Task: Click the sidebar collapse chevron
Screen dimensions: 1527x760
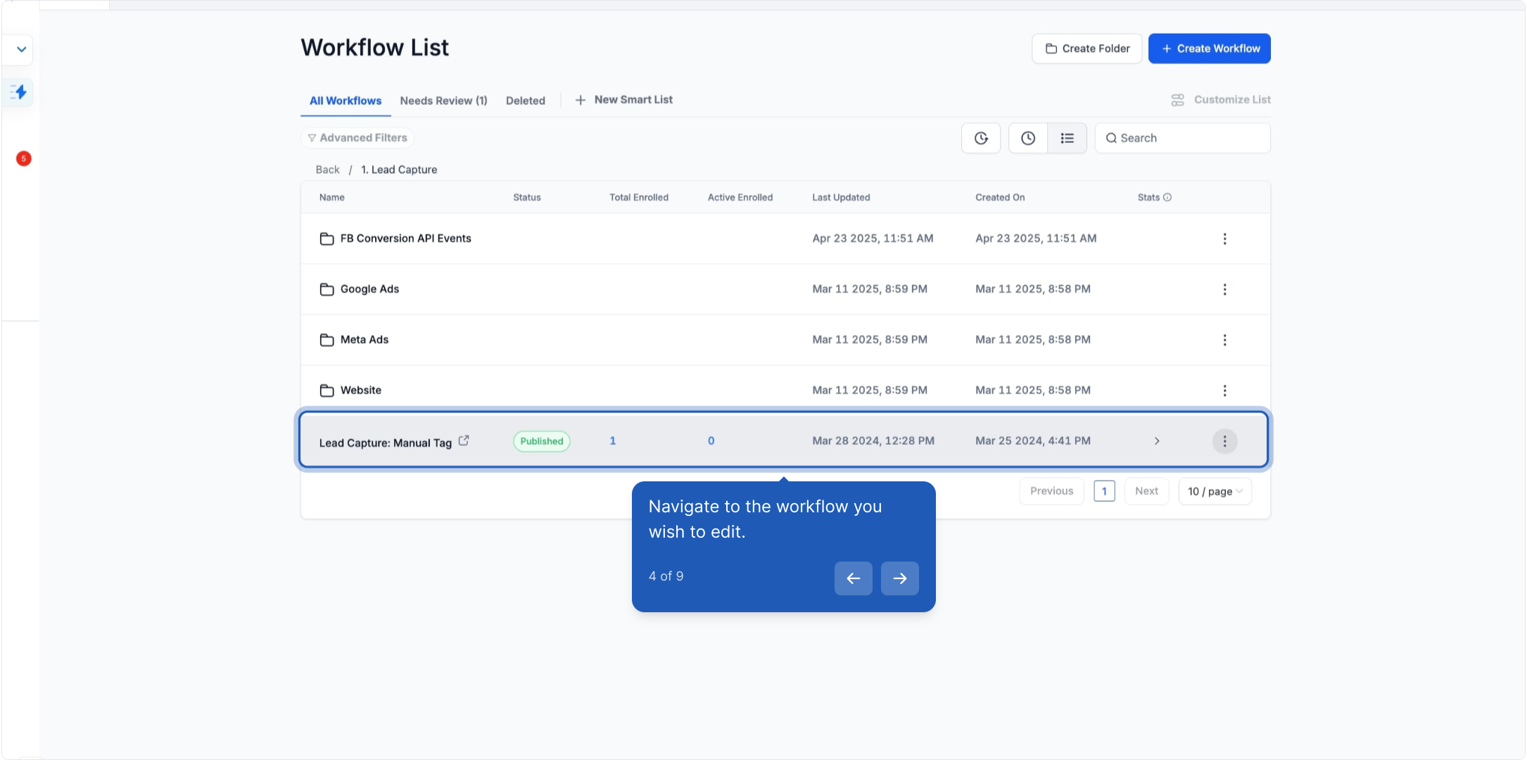Action: 22,49
